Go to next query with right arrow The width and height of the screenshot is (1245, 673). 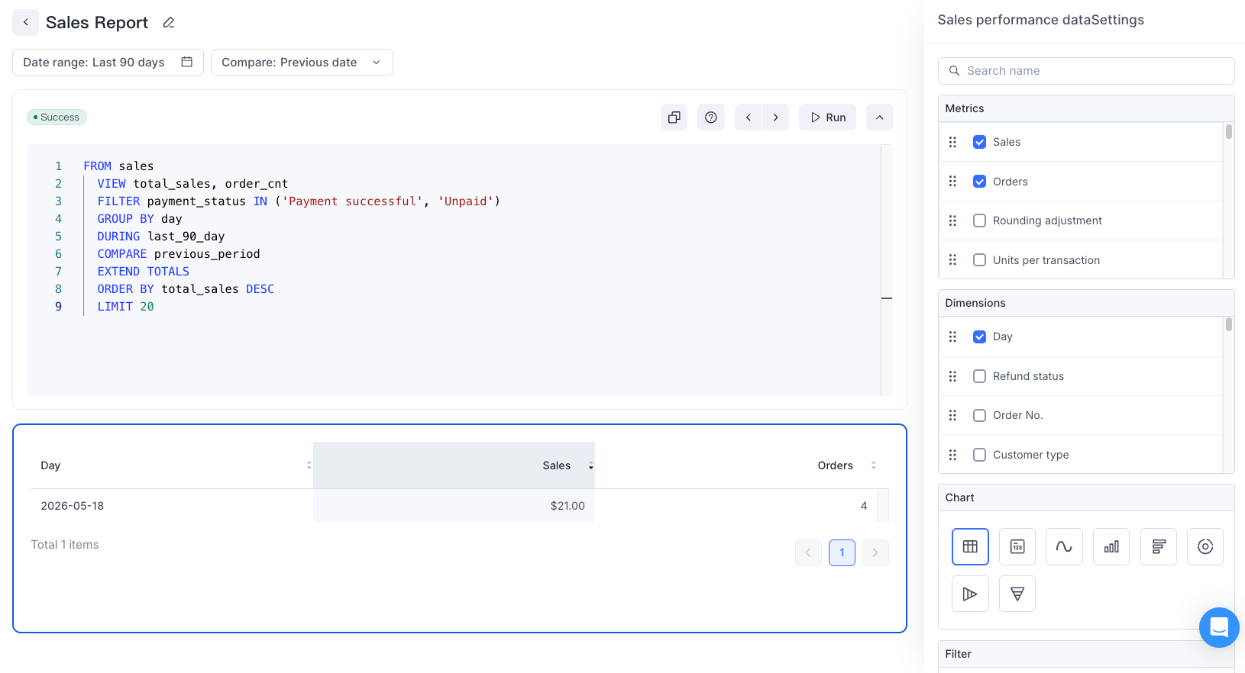pos(775,118)
